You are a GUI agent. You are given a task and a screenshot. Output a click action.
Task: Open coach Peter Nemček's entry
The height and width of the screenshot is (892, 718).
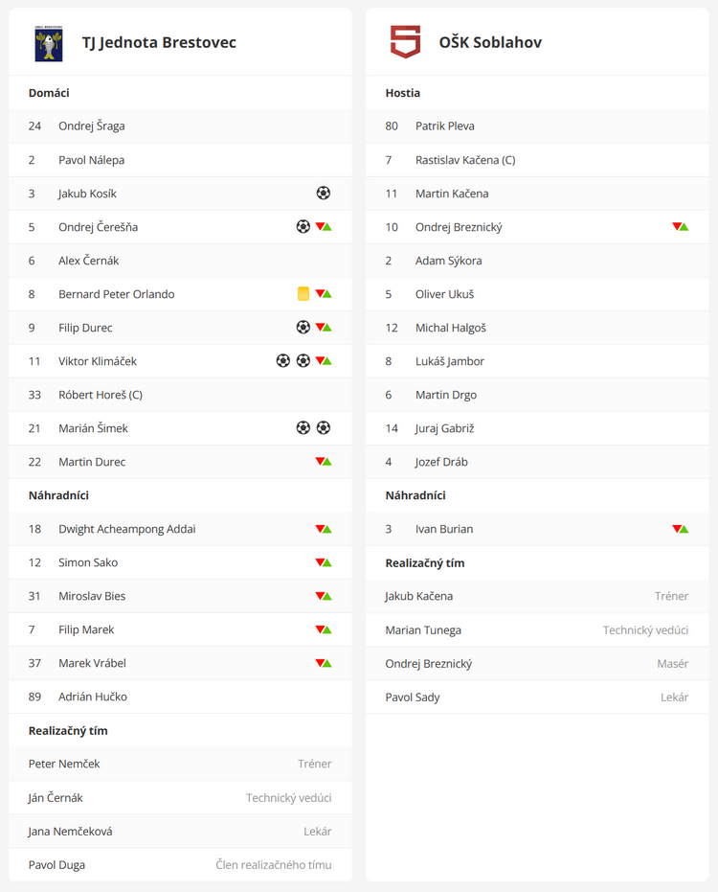coord(180,764)
